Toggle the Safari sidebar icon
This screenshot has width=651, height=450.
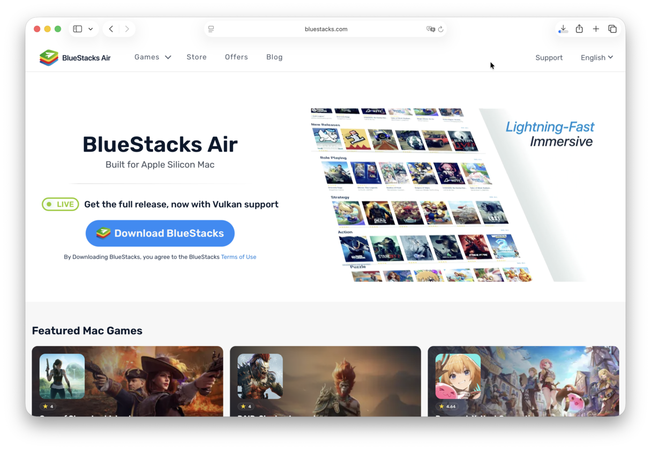coord(78,29)
